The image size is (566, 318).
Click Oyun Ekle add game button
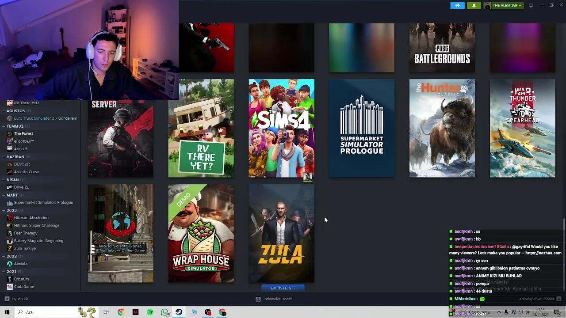tap(17, 299)
